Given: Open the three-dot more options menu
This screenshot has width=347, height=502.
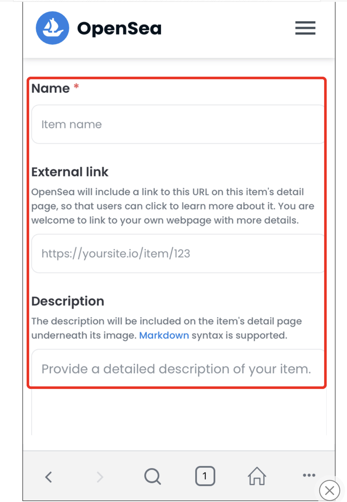Looking at the screenshot, I should [309, 475].
